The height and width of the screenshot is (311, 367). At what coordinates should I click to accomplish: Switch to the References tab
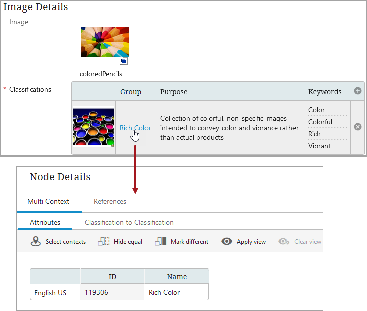[x=110, y=201]
